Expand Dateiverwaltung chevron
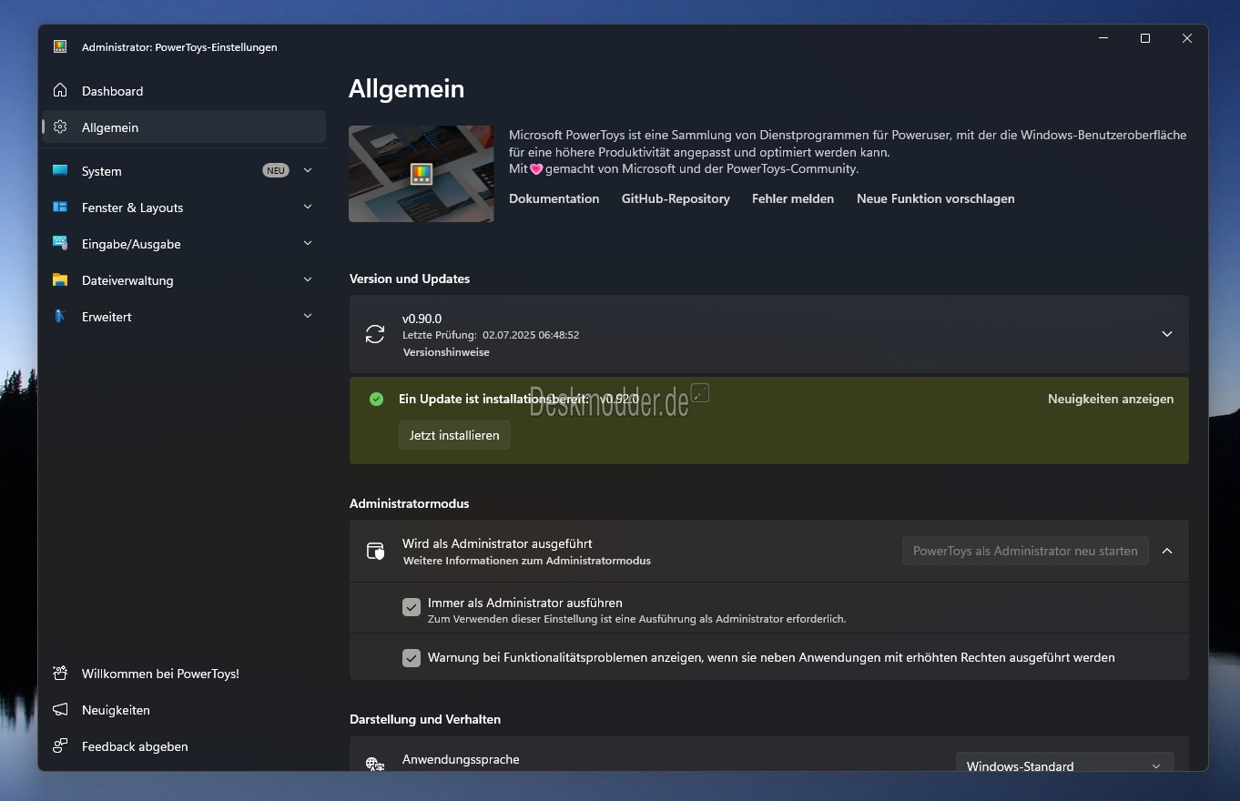 [x=308, y=279]
